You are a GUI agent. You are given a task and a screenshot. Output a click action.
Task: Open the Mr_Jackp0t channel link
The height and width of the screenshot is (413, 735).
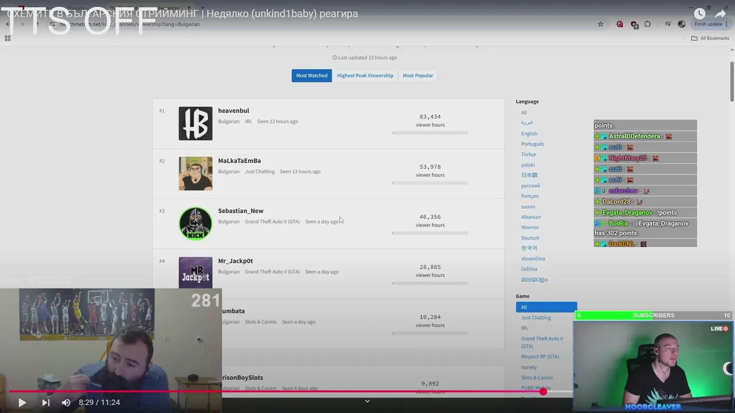pyautogui.click(x=235, y=261)
